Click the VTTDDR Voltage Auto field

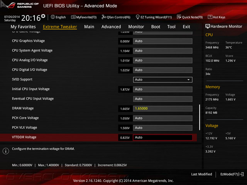162,138
